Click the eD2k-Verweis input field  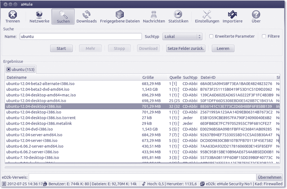(142, 177)
